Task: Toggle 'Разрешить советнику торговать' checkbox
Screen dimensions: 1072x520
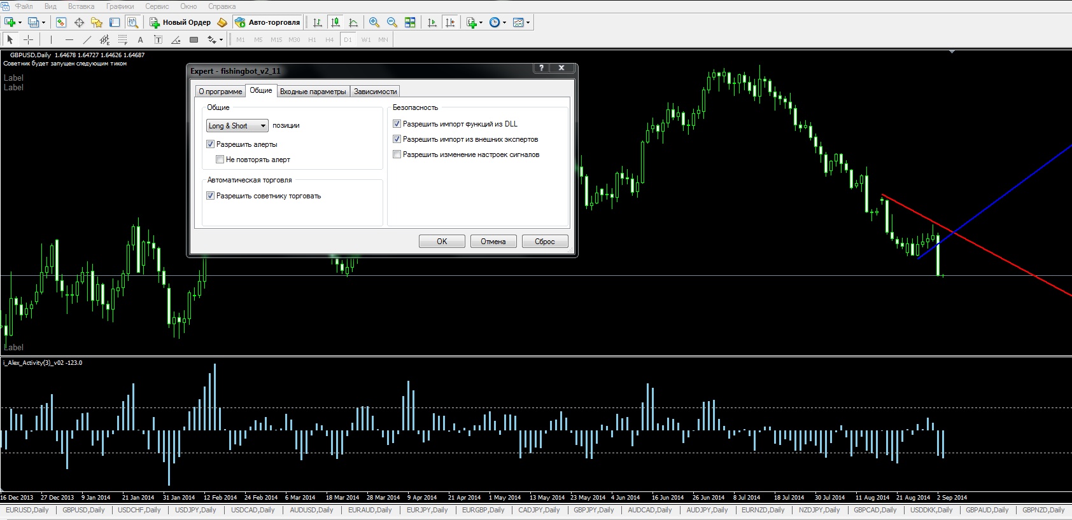Action: [x=210, y=196]
